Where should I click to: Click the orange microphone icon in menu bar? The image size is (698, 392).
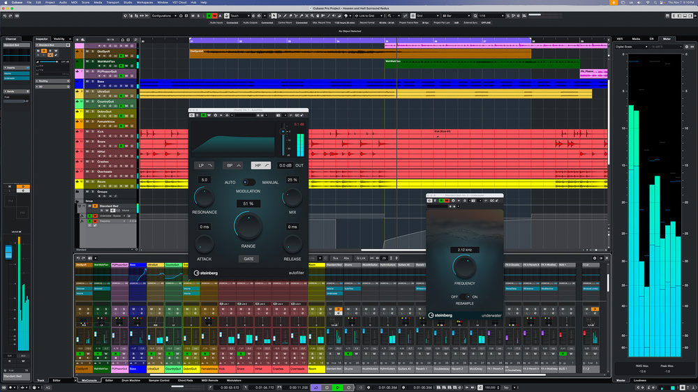(x=613, y=3)
